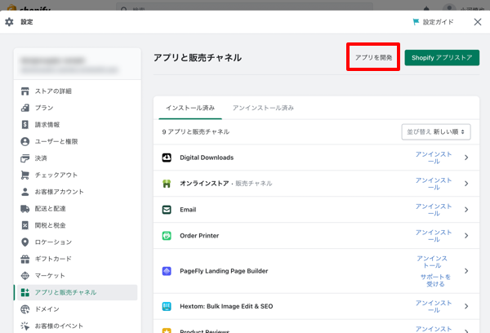The image size is (490, 333).
Task: Switch to the インストール済み tab
Action: [x=190, y=108]
